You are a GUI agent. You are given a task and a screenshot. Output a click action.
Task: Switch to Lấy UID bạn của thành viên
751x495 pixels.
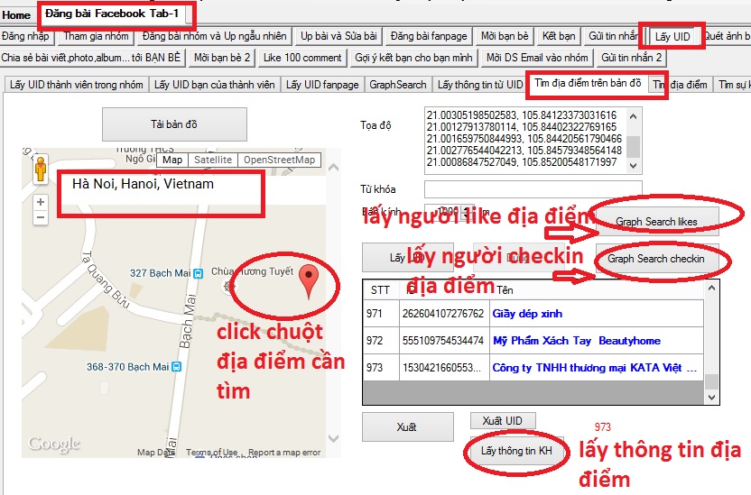(x=215, y=85)
